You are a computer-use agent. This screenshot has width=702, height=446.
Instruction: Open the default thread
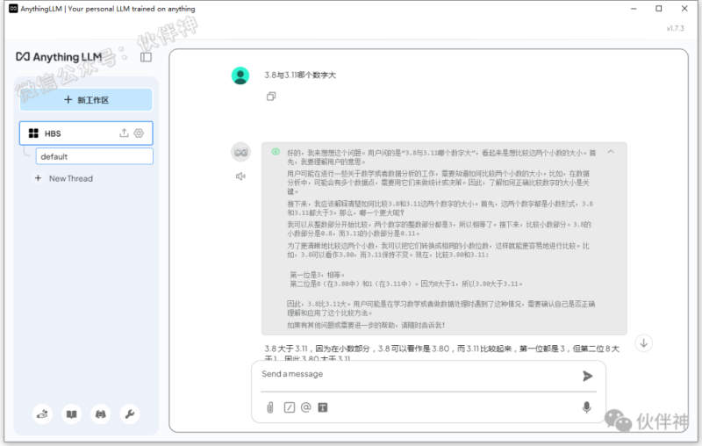[x=94, y=156]
